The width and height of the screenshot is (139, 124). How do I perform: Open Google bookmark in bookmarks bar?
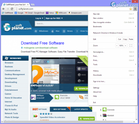click(19, 13)
